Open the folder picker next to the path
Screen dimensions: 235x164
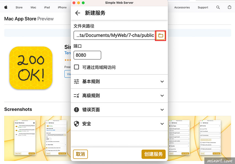click(x=161, y=35)
